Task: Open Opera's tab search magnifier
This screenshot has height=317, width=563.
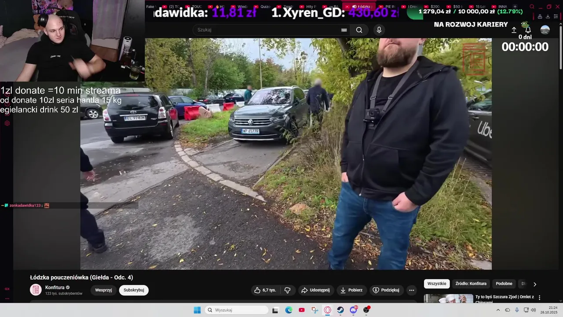Action: [532, 7]
